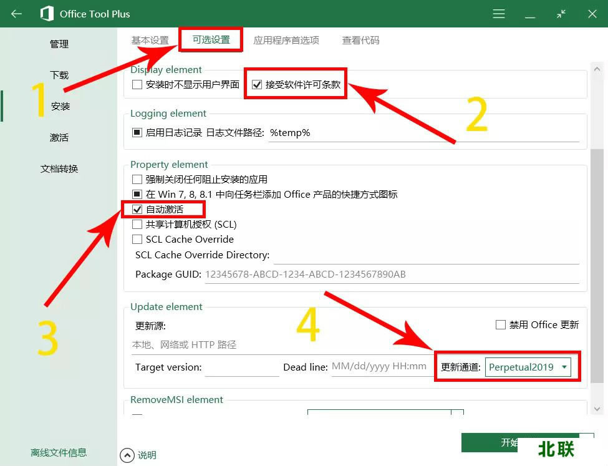The width and height of the screenshot is (608, 466).
Task: Select 激活 in the sidebar
Action: (59, 137)
